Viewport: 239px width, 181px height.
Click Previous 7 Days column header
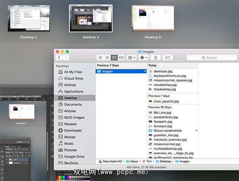coord(108,65)
